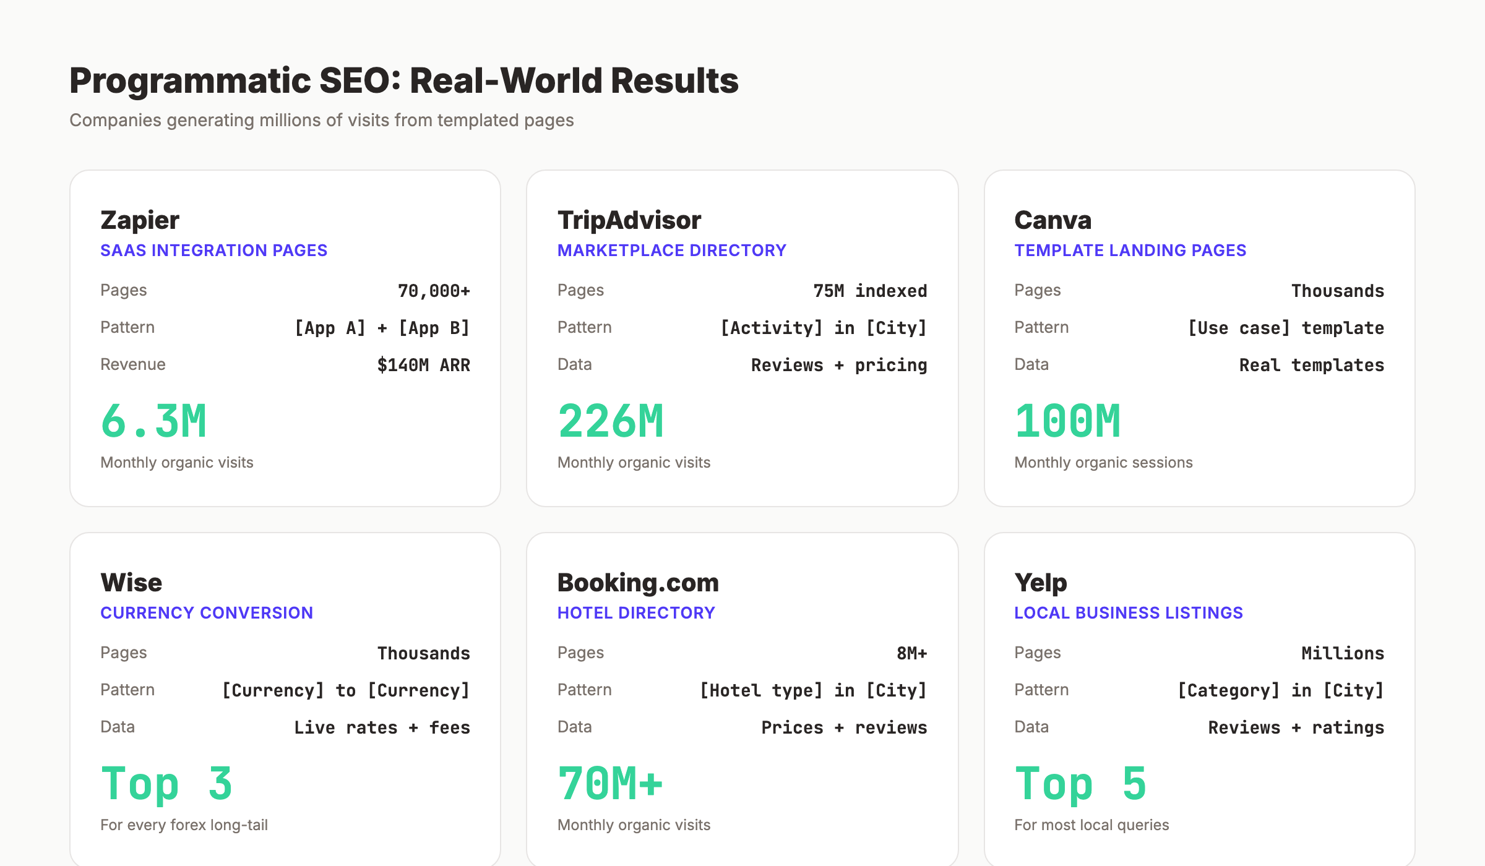The image size is (1485, 866).
Task: Select the TEMPLATE LANDING PAGES link
Action: [1130, 250]
